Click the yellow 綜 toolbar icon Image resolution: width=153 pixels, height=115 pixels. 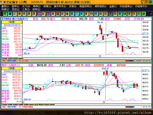click(43, 14)
